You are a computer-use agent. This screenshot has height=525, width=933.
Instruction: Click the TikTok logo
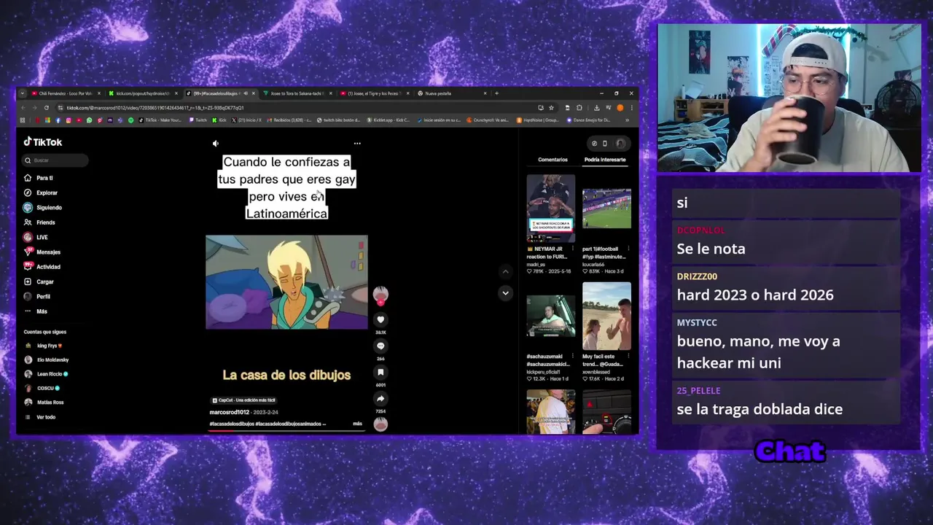click(43, 142)
